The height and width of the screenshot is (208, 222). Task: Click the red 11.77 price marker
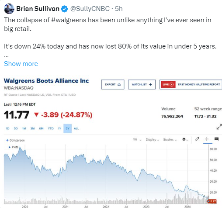pyautogui.click(x=212, y=201)
